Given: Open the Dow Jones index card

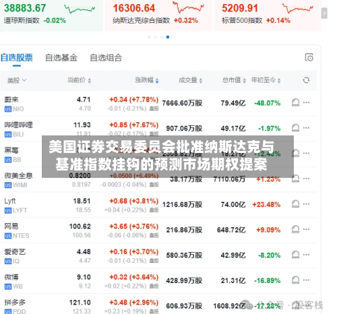Looking at the screenshot, I should [x=51, y=15].
